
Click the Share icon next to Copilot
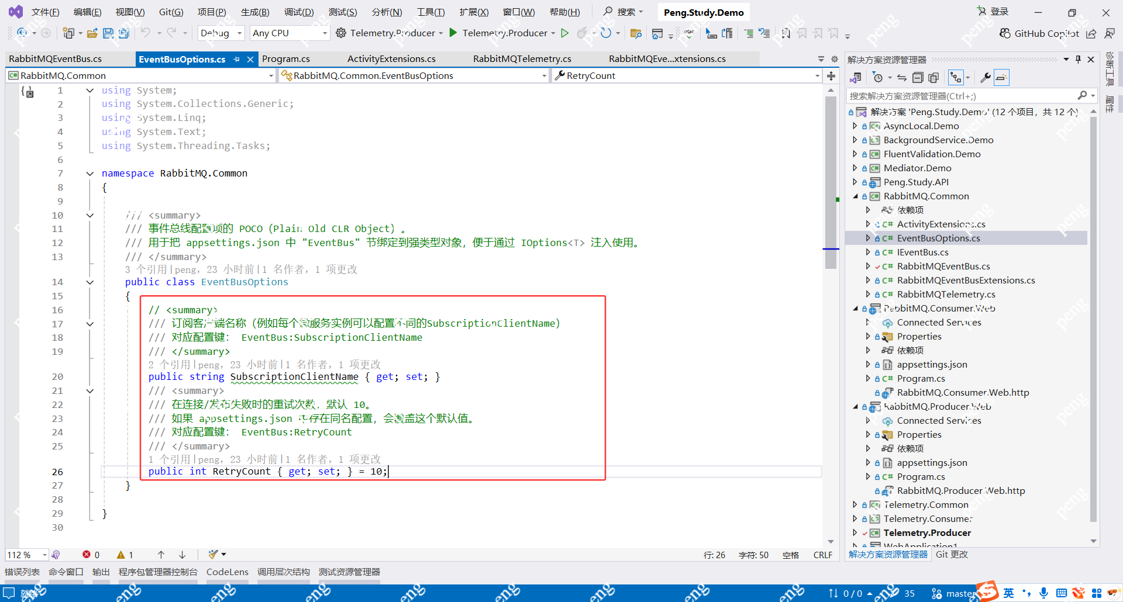pos(1091,33)
